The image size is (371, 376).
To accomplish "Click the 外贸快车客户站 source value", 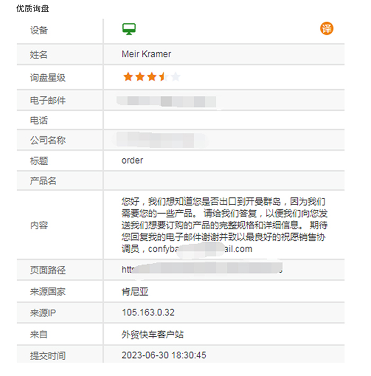I will click(153, 334).
